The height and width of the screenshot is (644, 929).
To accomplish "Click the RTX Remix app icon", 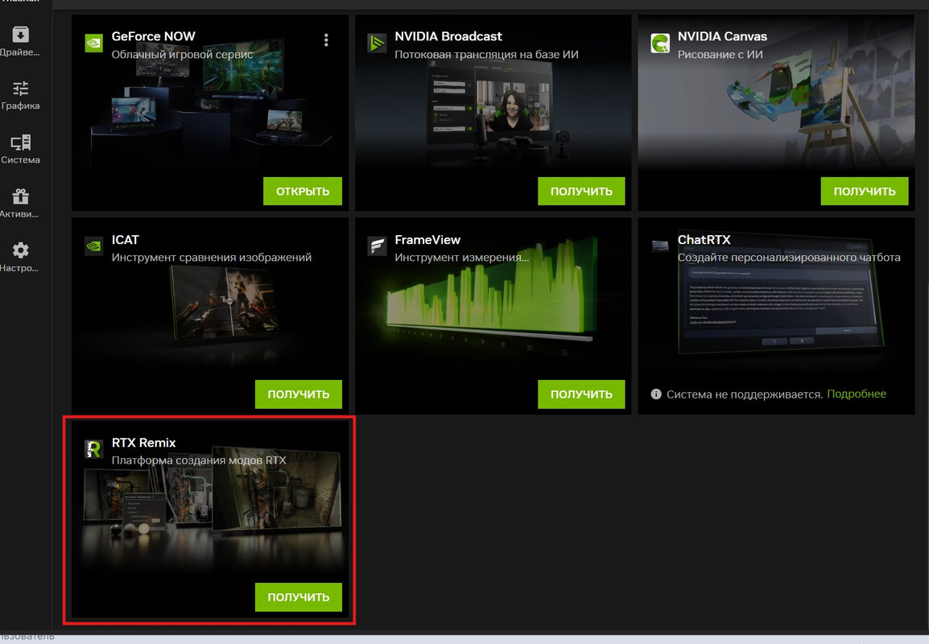I will coord(93,449).
